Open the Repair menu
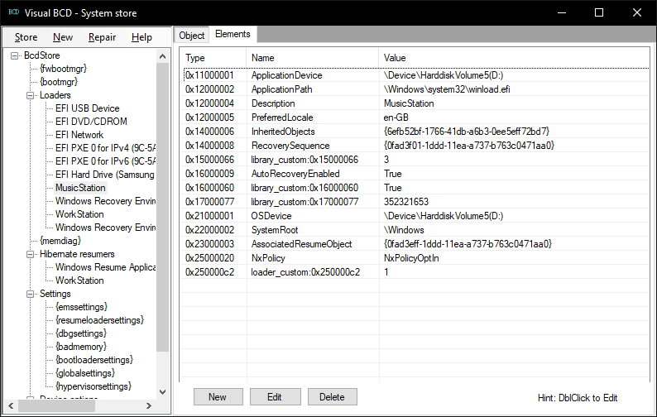Image resolution: width=657 pixels, height=417 pixels. (x=102, y=37)
